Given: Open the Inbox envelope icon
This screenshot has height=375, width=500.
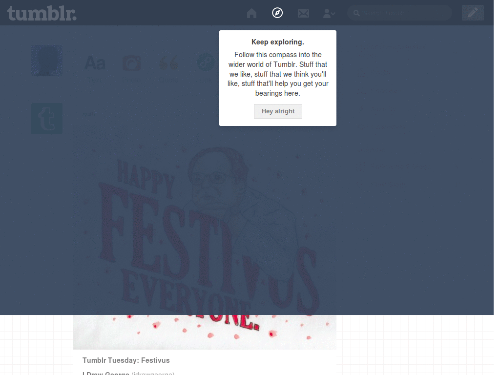Looking at the screenshot, I should 303,13.
